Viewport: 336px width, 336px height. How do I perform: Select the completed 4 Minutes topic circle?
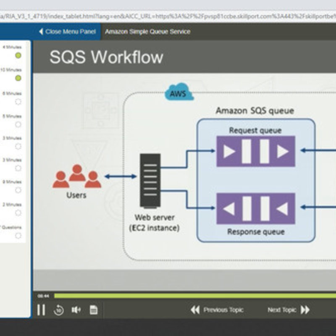[18, 55]
